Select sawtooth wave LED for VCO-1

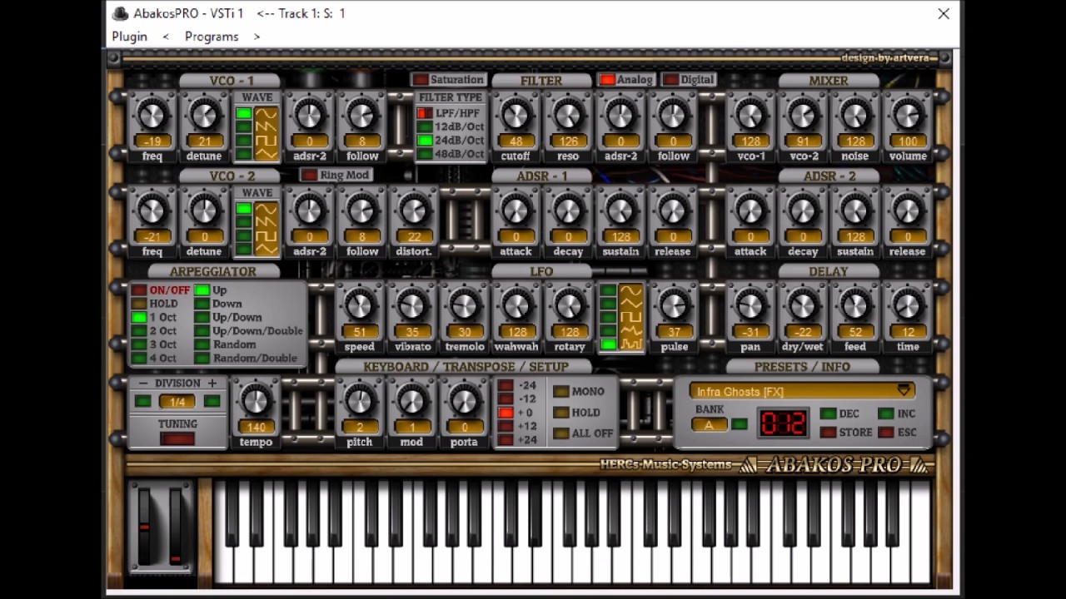(x=243, y=127)
